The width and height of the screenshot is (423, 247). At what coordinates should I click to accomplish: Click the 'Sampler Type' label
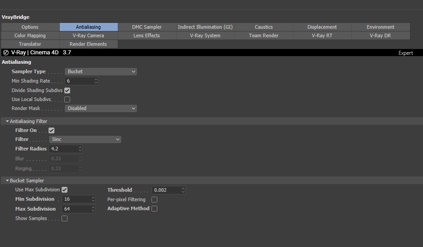29,71
